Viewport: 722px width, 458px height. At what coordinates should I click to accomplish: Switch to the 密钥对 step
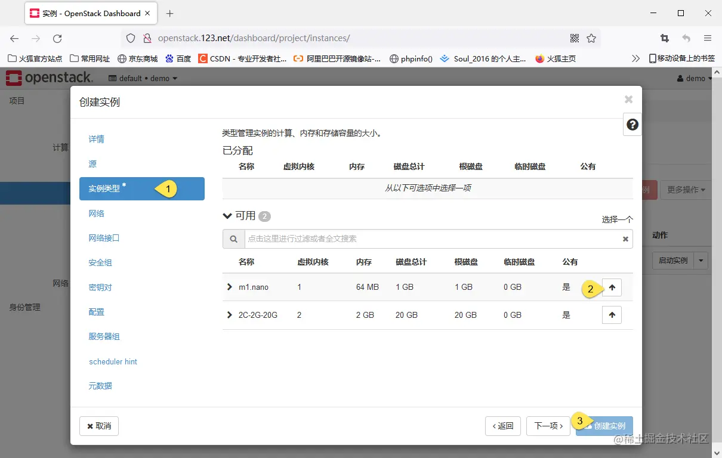pos(100,287)
